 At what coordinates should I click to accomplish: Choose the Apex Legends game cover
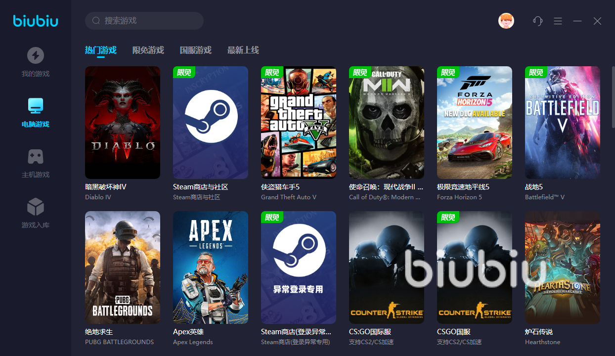(211, 267)
